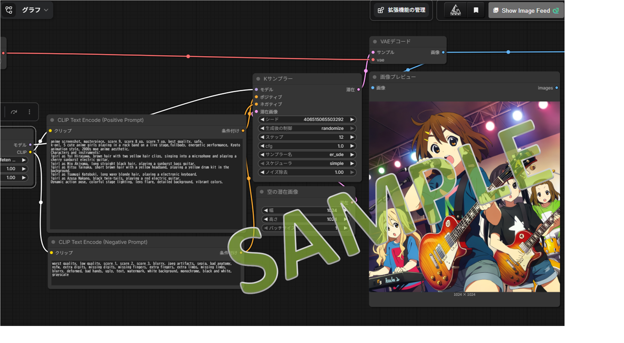Click the 潜在画像 input port on Kサンプラー
624x343 pixels.
pyautogui.click(x=256, y=112)
